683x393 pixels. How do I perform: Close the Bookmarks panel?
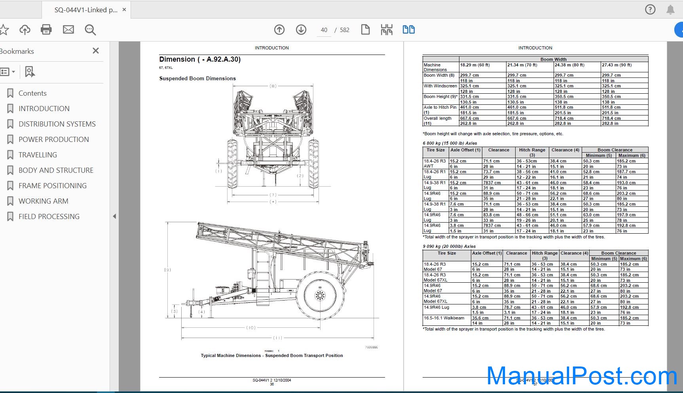[96, 51]
